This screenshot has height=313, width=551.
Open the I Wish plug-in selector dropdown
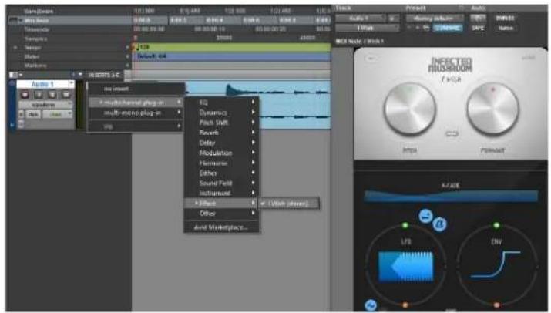[x=368, y=28]
